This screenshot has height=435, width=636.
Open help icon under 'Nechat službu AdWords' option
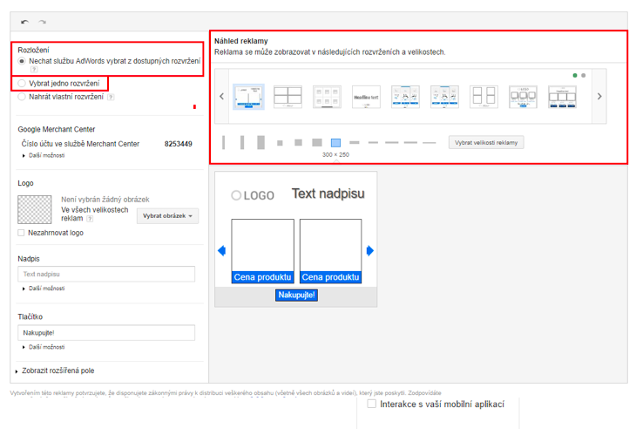[34, 70]
